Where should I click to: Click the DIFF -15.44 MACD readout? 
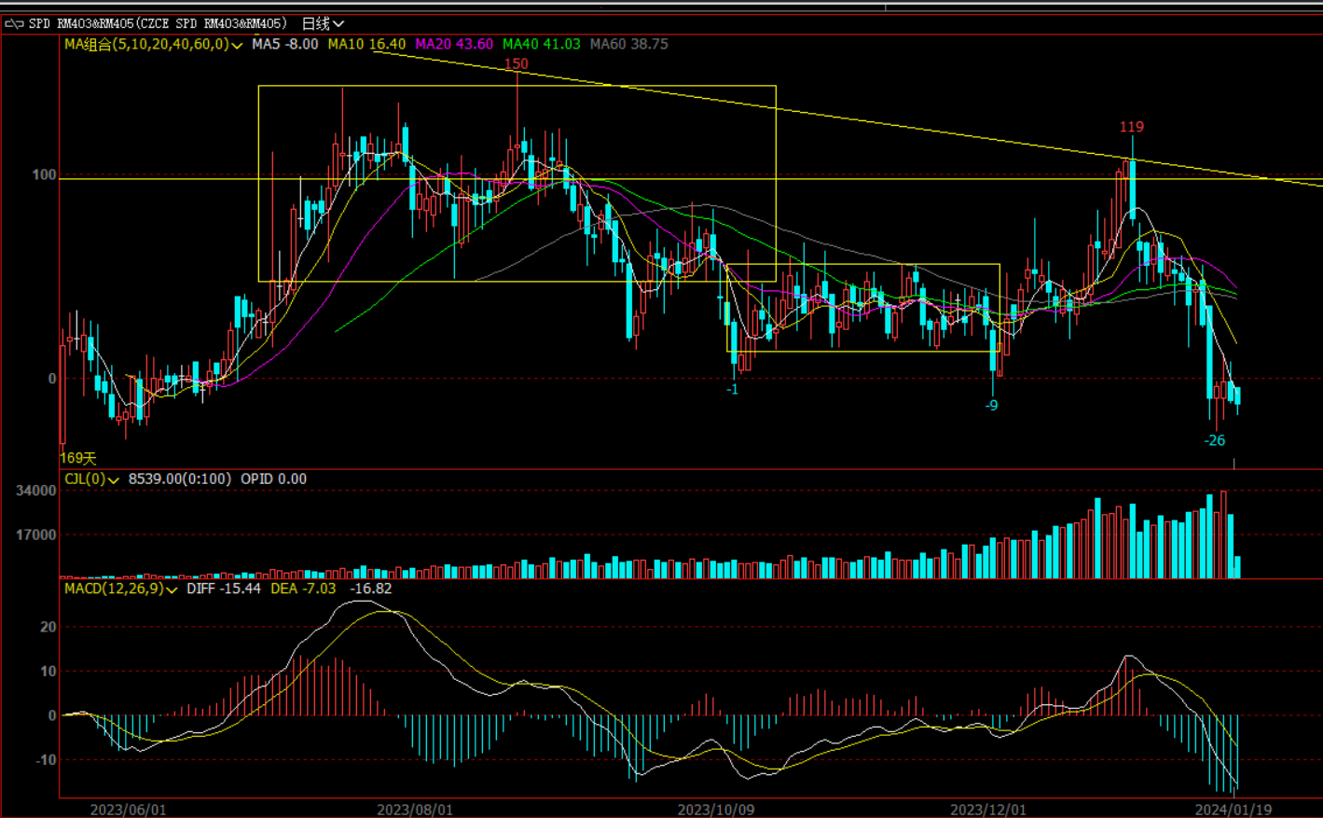click(224, 589)
